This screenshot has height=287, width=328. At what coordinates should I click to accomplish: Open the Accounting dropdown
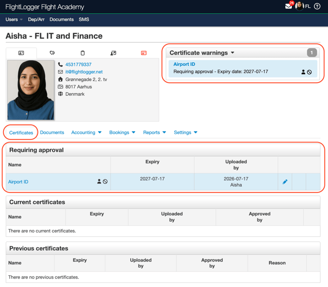point(86,132)
